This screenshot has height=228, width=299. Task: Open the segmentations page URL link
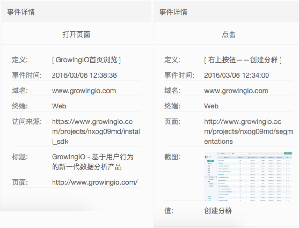click(x=248, y=131)
